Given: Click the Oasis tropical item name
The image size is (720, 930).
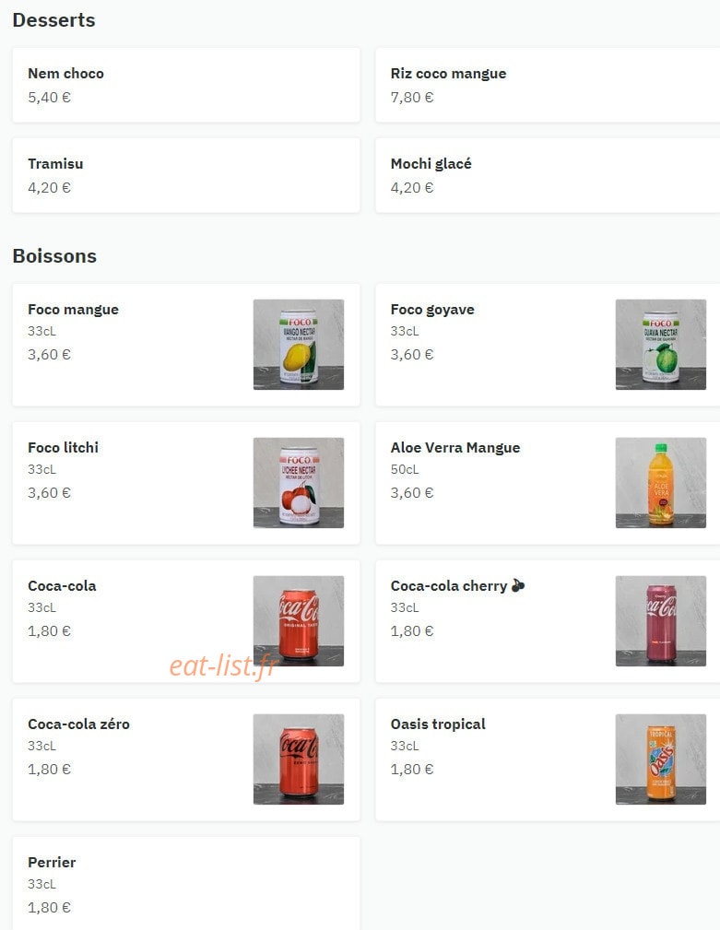Looking at the screenshot, I should (x=438, y=724).
